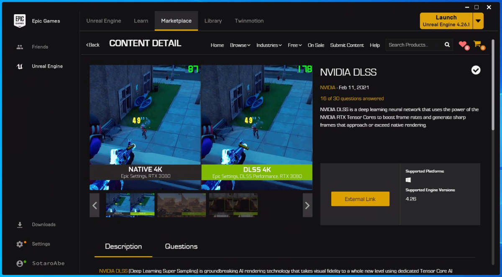Image resolution: width=502 pixels, height=277 pixels.
Task: Click the Downloads label in sidebar
Action: (x=44, y=225)
